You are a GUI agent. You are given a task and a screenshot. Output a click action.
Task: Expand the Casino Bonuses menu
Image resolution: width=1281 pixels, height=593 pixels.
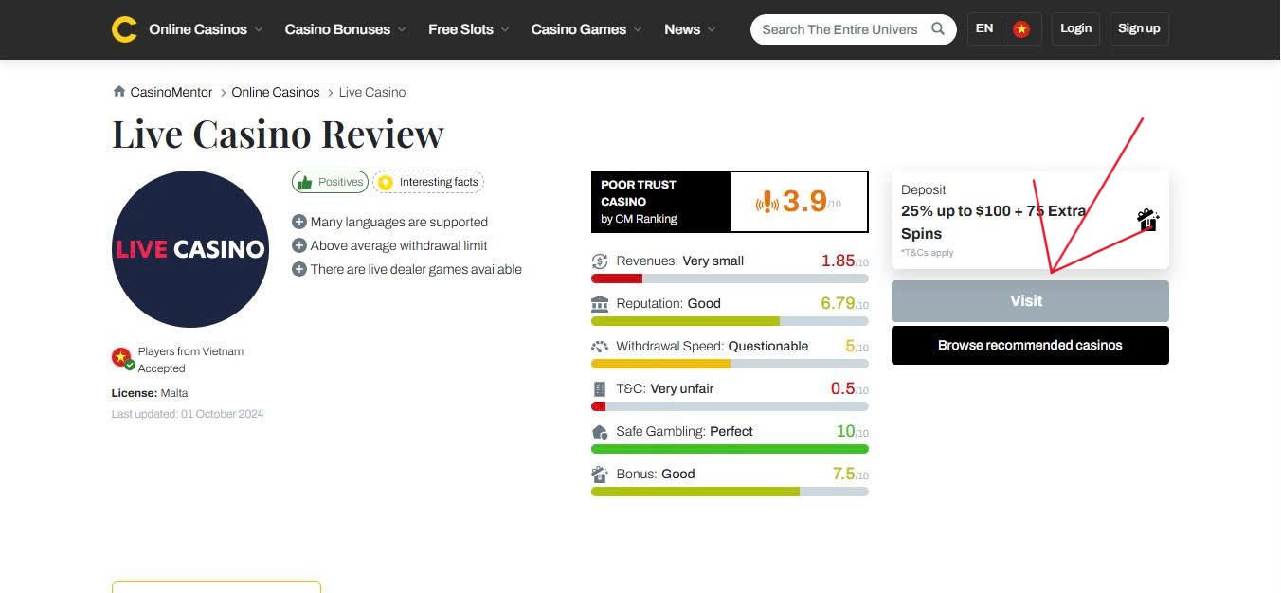pyautogui.click(x=345, y=29)
